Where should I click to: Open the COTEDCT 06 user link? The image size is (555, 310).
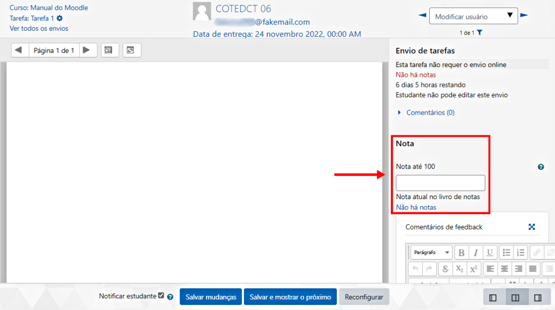[243, 9]
